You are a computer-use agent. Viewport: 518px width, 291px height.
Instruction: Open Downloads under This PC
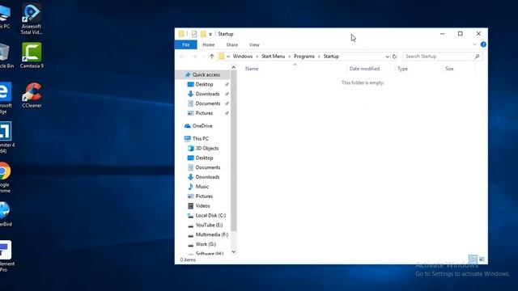tap(207, 177)
